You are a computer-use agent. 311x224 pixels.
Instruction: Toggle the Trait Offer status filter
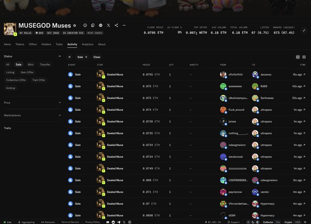[39, 80]
